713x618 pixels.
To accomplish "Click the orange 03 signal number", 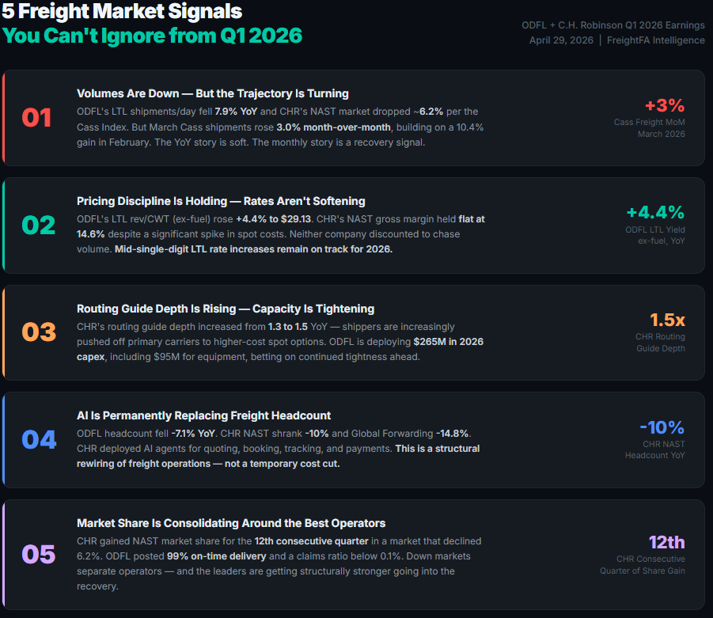I will [39, 332].
